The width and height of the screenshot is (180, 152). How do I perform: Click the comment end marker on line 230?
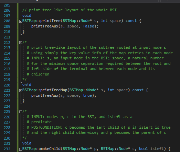(x=24, y=138)
